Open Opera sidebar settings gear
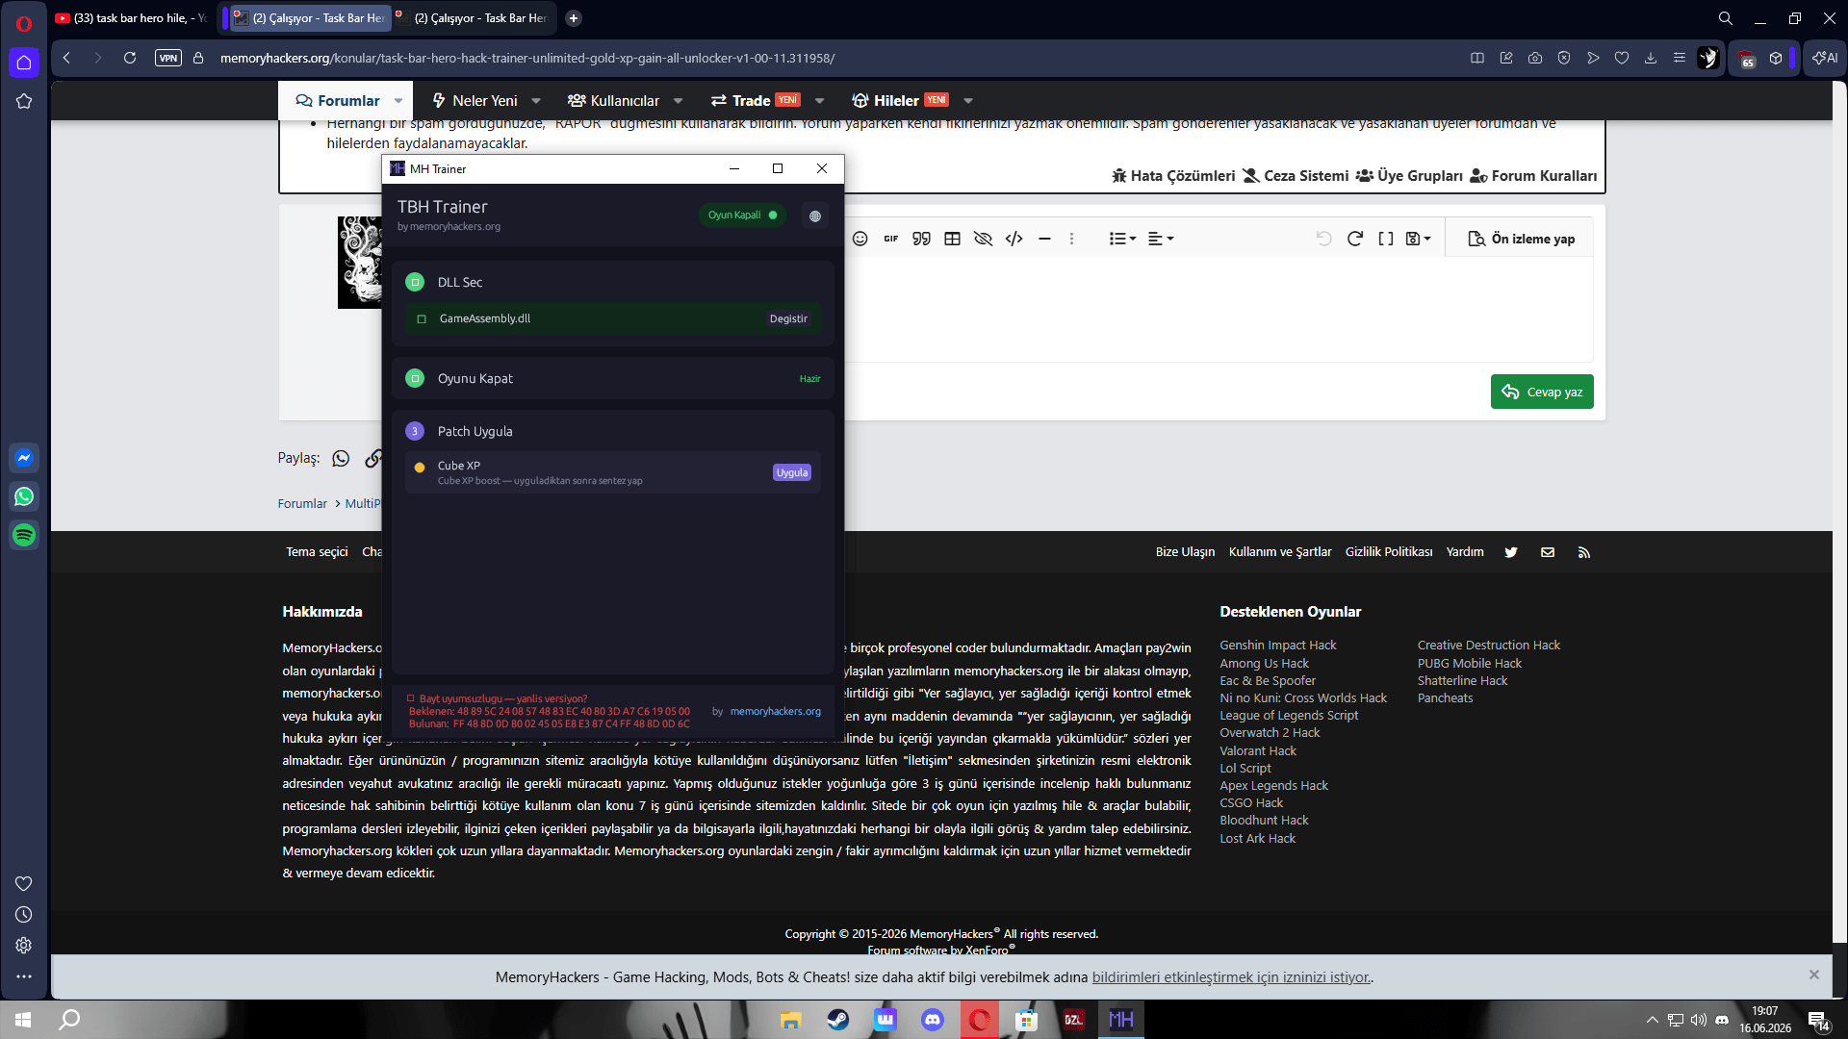 point(24,946)
